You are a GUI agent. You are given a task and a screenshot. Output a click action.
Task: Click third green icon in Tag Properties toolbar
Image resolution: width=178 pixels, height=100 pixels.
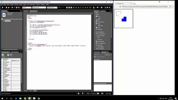click(x=8, y=55)
